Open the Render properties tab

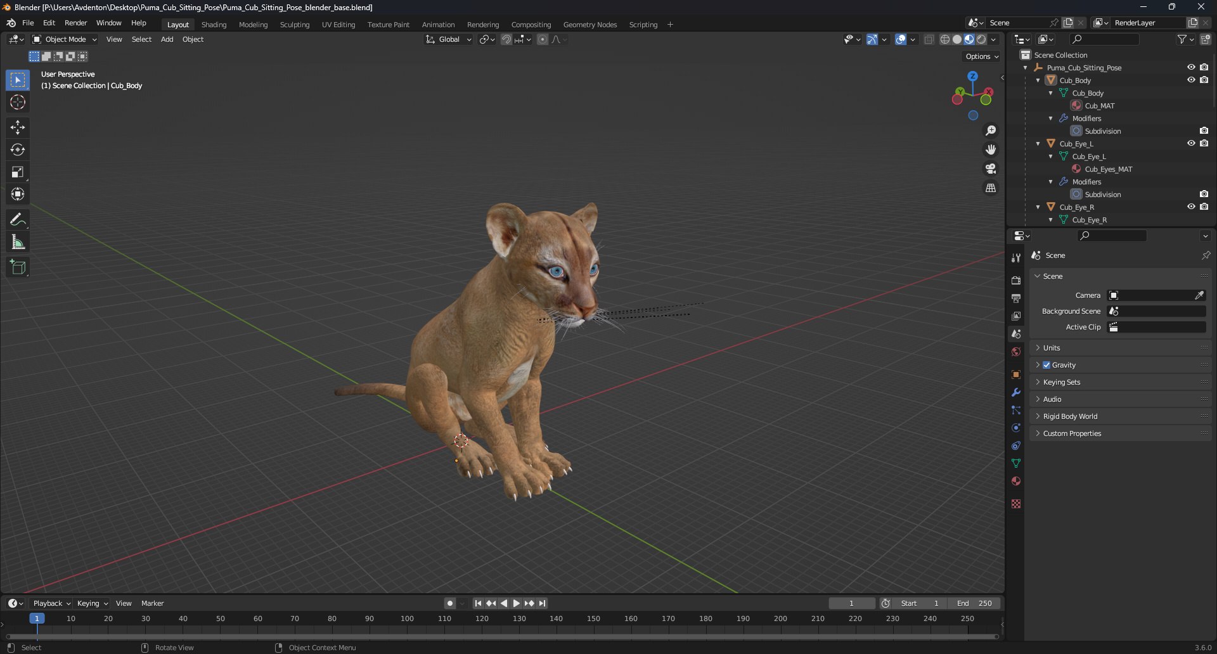[1016, 280]
